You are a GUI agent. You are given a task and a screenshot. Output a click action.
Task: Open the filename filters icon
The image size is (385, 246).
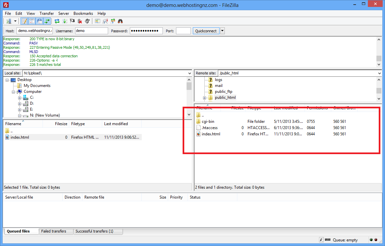coord(97,21)
